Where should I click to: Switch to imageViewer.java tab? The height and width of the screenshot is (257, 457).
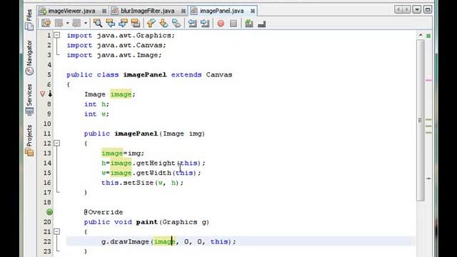point(71,11)
